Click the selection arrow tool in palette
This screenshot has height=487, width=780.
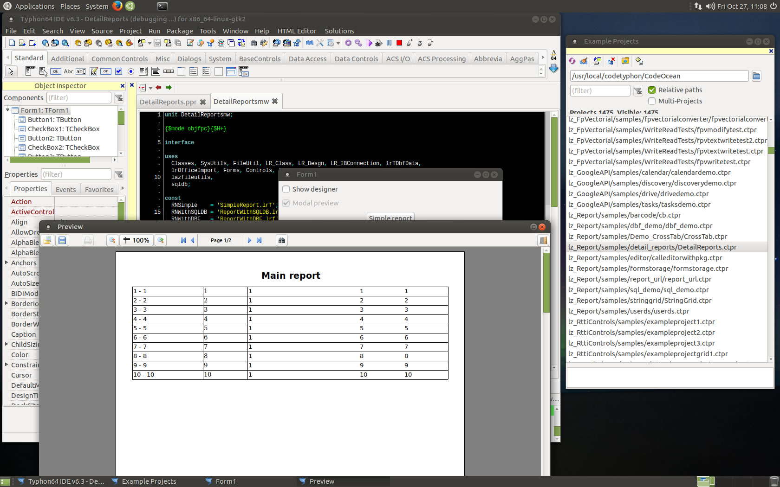click(11, 71)
